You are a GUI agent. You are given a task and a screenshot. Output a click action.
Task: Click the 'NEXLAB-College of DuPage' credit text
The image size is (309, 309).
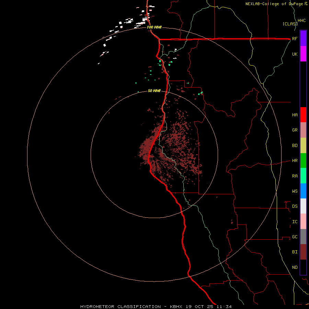[275, 4]
